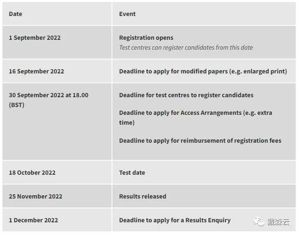Select the 30 September 2022 at 18.00 date
Viewport: 299px width, 235px height.
(49, 95)
